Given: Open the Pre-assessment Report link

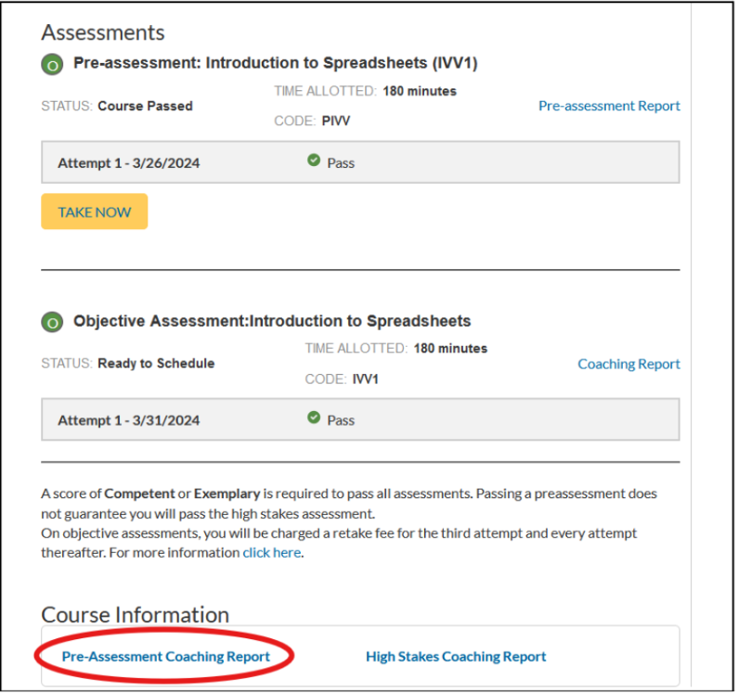Looking at the screenshot, I should click(x=609, y=107).
